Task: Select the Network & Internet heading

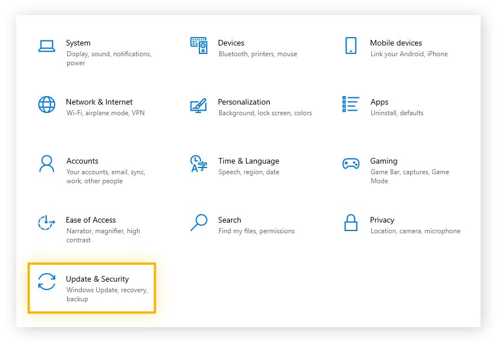Action: tap(99, 102)
